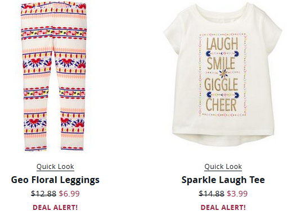Click DEAL ALERT! under the tee
287x215 pixels.
[223, 208]
